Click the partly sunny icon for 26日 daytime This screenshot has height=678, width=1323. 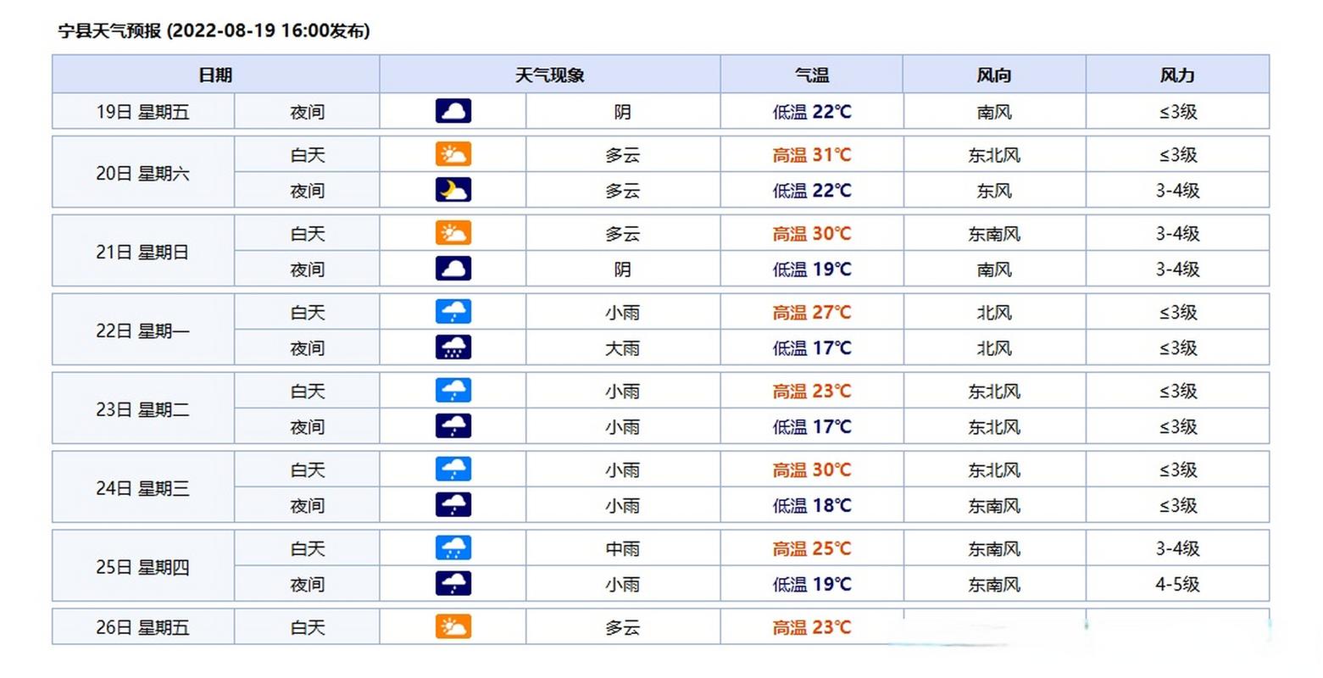453,627
